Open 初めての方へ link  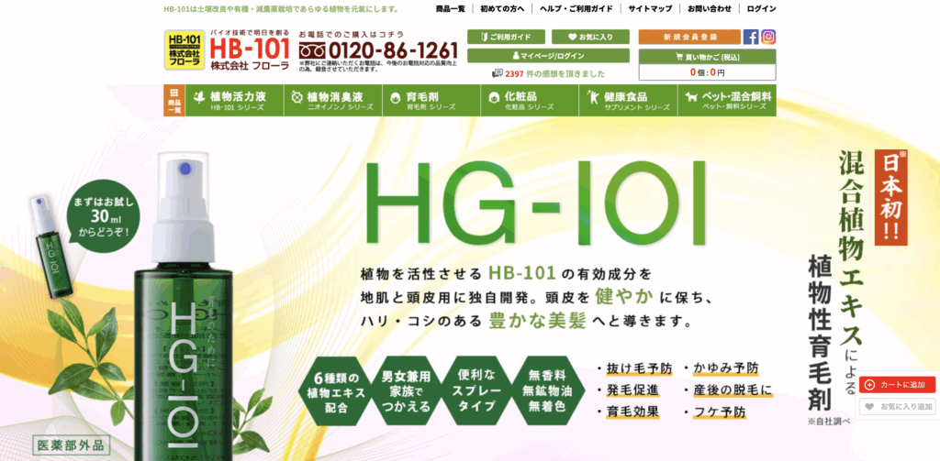pos(502,8)
